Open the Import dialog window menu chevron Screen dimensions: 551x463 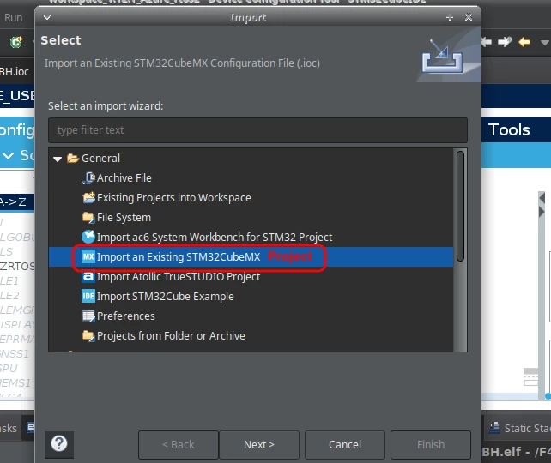[x=47, y=17]
